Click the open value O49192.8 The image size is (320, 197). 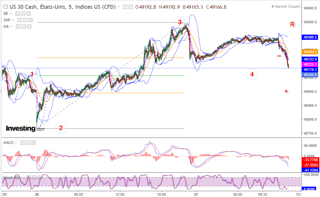(x=146, y=7)
